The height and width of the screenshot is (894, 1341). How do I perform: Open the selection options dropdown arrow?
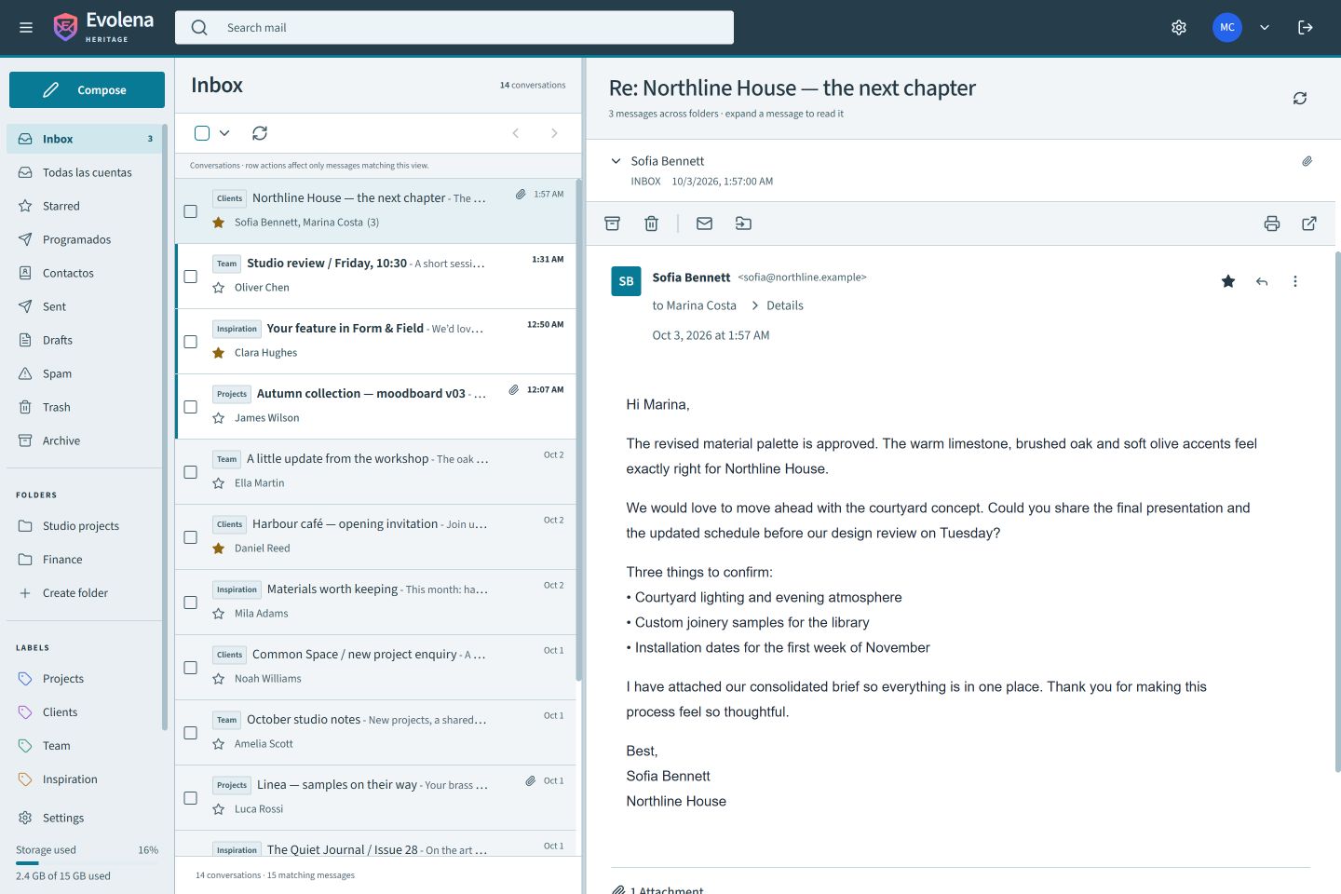coord(224,133)
